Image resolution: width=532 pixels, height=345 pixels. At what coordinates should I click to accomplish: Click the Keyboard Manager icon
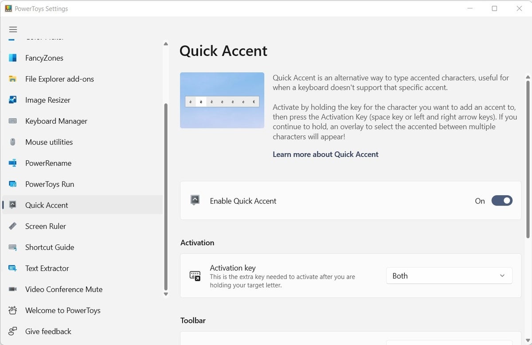(x=13, y=121)
